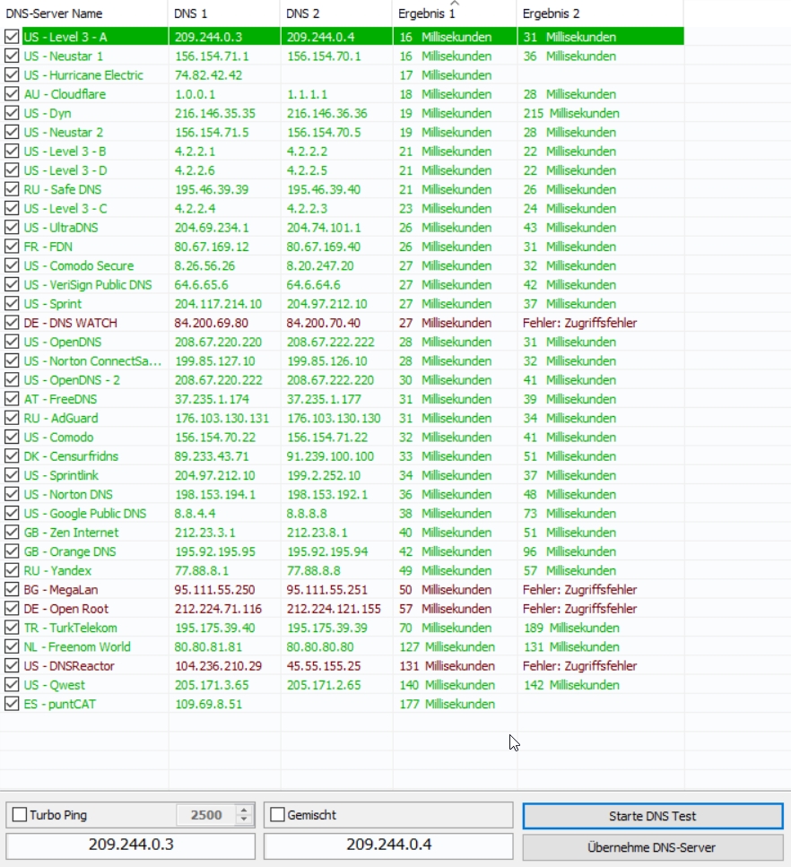Viewport: 791px width, 867px height.
Task: Uncheck the RU - Safe DNS checkbox
Action: [x=12, y=189]
